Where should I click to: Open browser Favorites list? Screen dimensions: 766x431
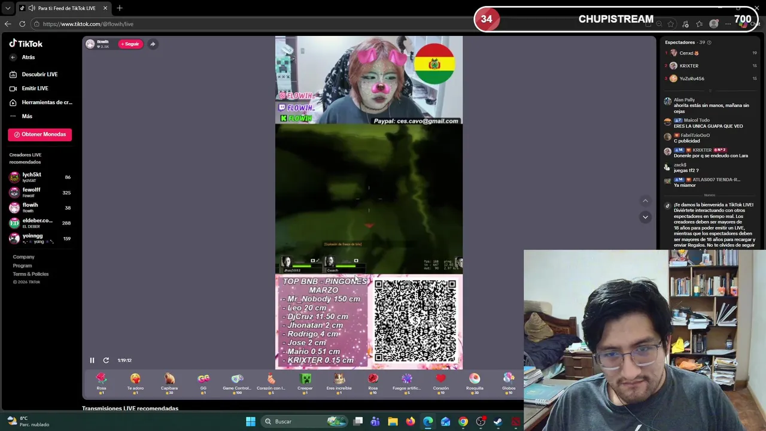pyautogui.click(x=700, y=24)
